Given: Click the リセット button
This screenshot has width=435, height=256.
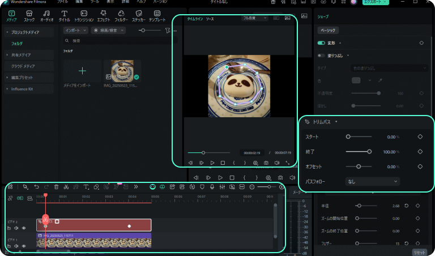Looking at the screenshot, I should [419, 252].
